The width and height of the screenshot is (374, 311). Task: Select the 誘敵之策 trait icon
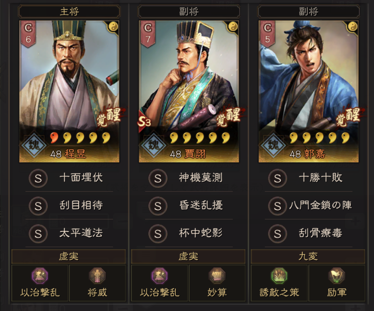click(x=279, y=276)
